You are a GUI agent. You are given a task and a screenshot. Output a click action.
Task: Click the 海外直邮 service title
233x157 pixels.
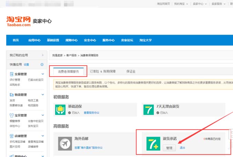(81, 138)
